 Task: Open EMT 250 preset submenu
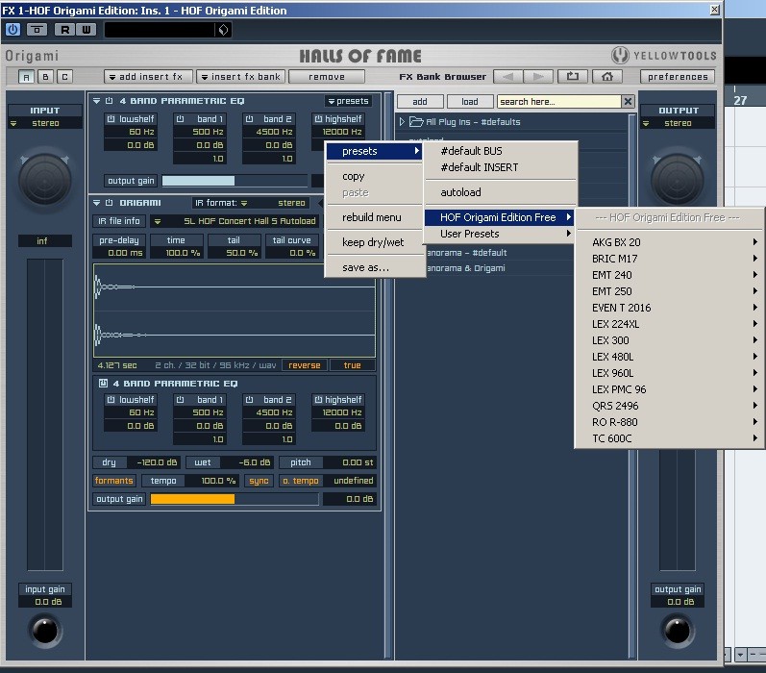[x=670, y=291]
